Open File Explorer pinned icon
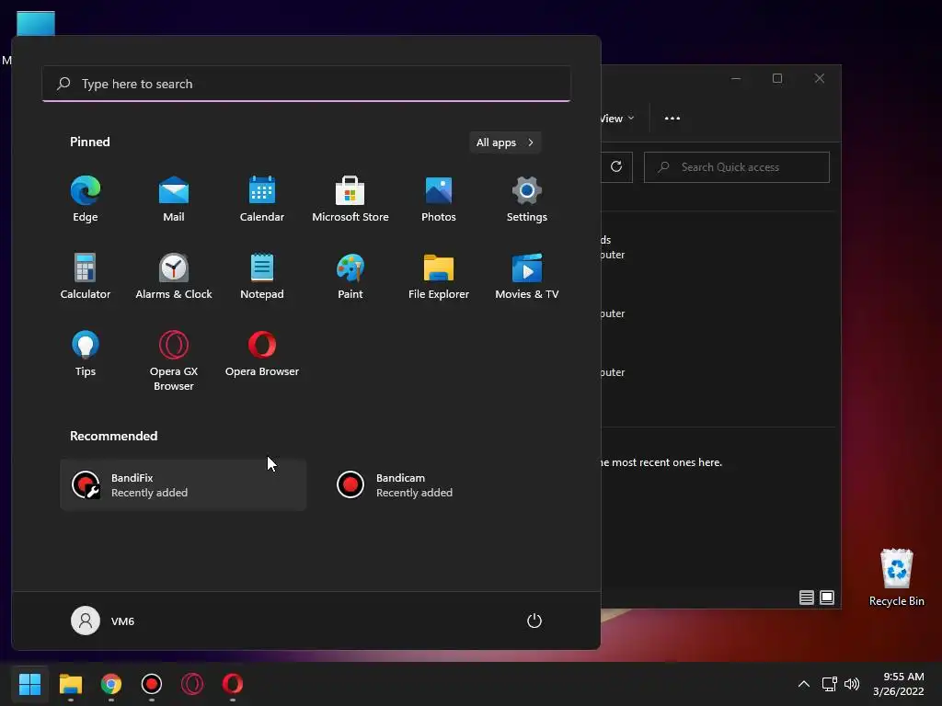This screenshot has width=942, height=706. tap(439, 276)
